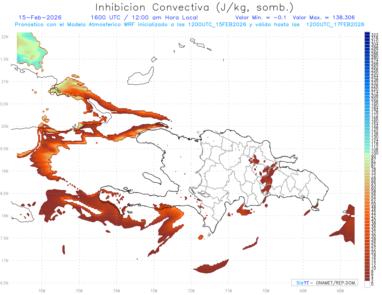Click the colorbar label '202'
Screen dimensions: 382x295
point(374,99)
